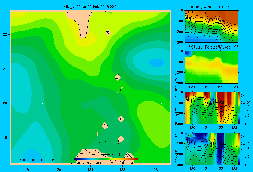Click the small island east of Taiwan's southern tip
Image resolution: width=253 pixels, height=172 pixels.
pyautogui.click(x=108, y=33)
